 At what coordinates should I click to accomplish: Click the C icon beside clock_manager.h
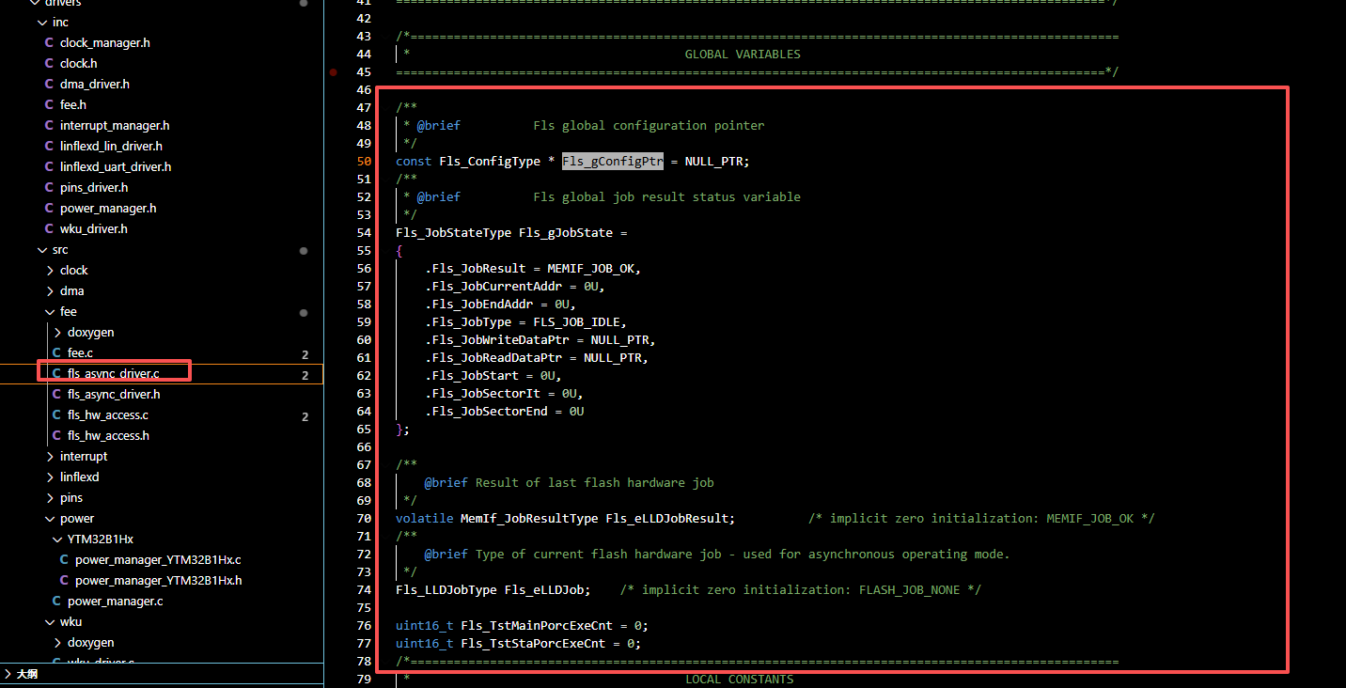(49, 43)
